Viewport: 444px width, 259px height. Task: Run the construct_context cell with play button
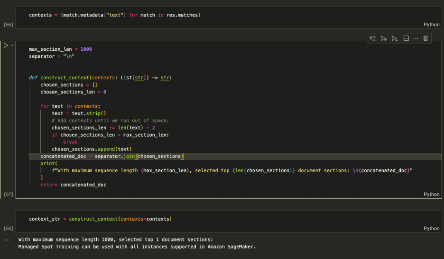[x=6, y=45]
